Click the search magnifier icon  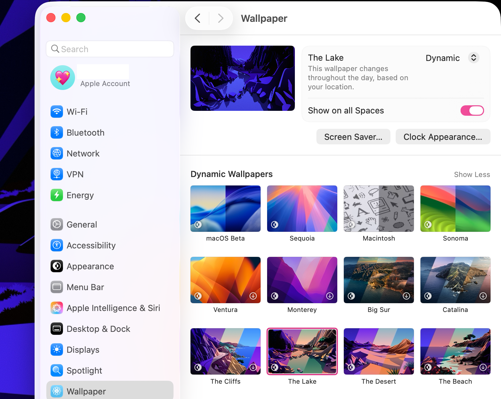(x=55, y=49)
